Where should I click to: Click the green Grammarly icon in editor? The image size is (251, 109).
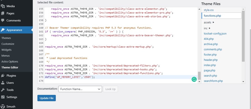[x=194, y=79]
